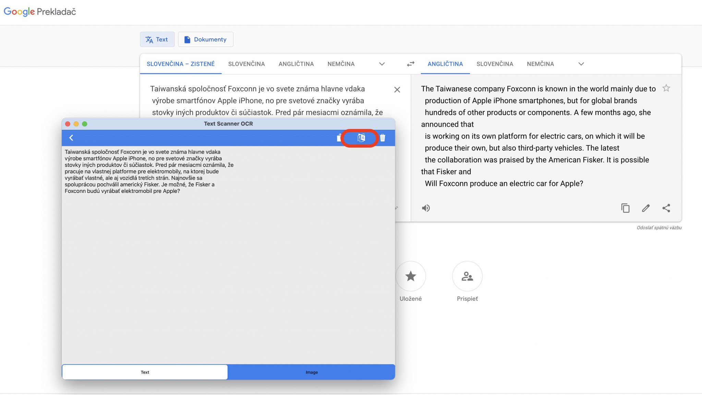Click Odoslať spätnú väzbu feedback link
The height and width of the screenshot is (395, 702).
click(x=659, y=227)
